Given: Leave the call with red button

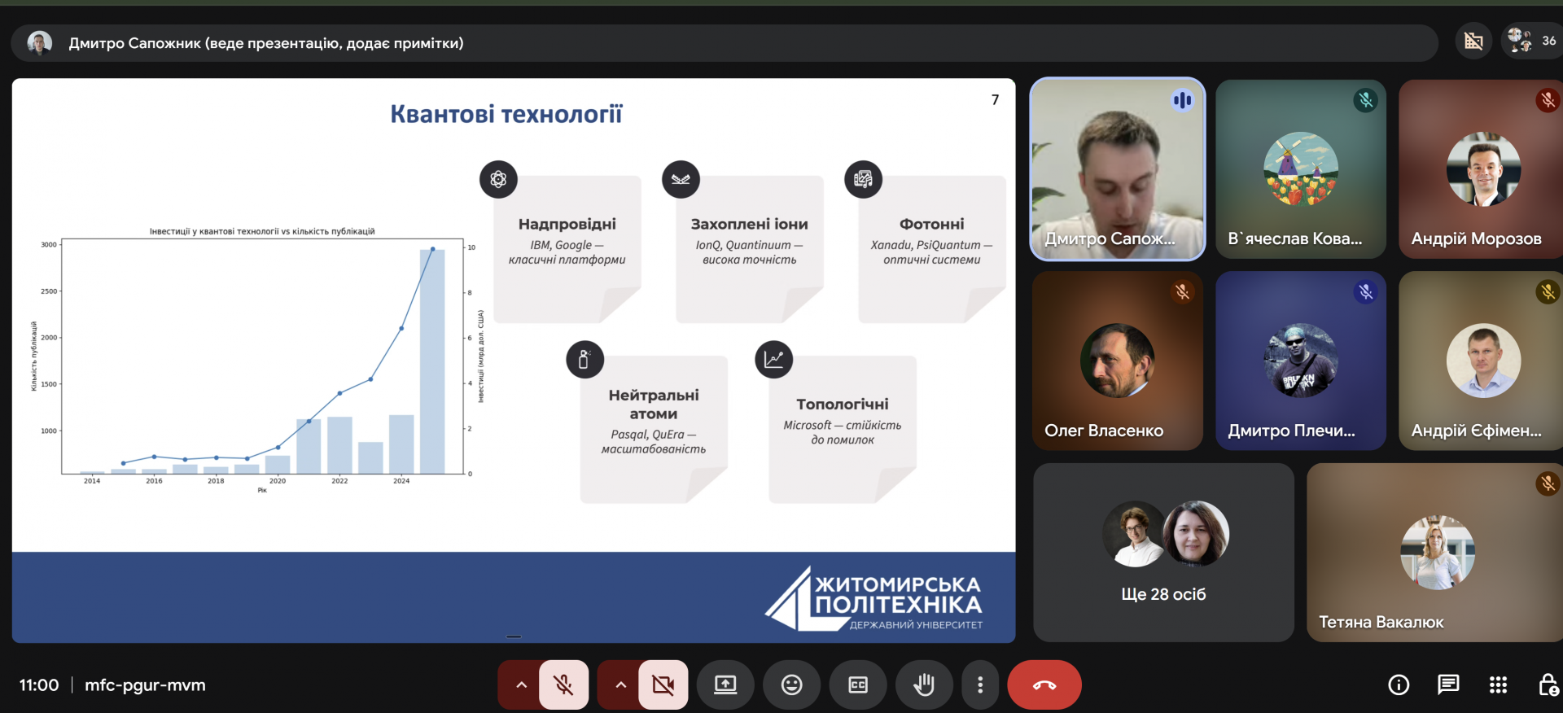Looking at the screenshot, I should [1044, 685].
